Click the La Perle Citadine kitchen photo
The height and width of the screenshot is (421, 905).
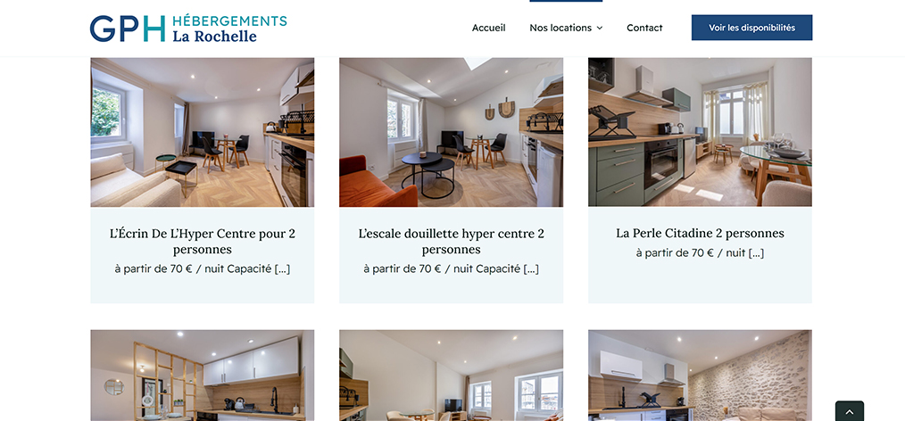pyautogui.click(x=700, y=132)
